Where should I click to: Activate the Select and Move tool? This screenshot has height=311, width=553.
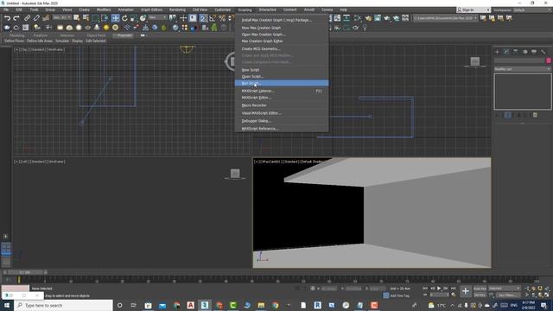coord(115,18)
